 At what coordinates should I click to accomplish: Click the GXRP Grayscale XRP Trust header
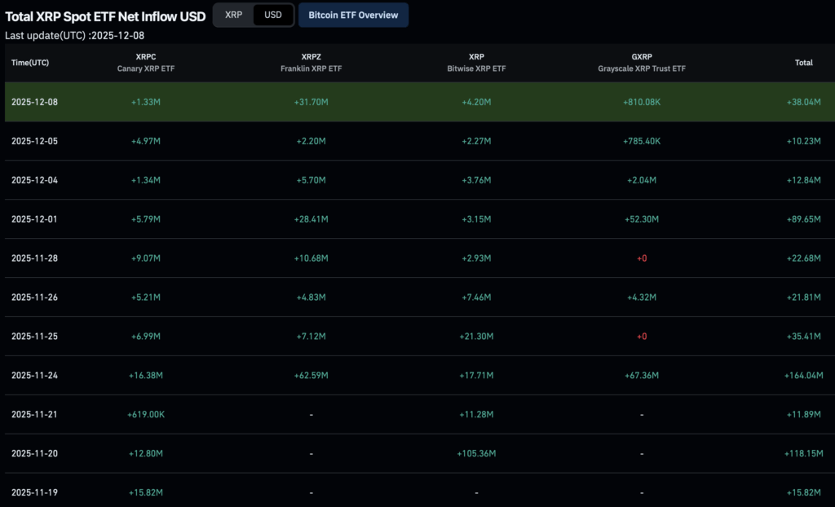(642, 63)
